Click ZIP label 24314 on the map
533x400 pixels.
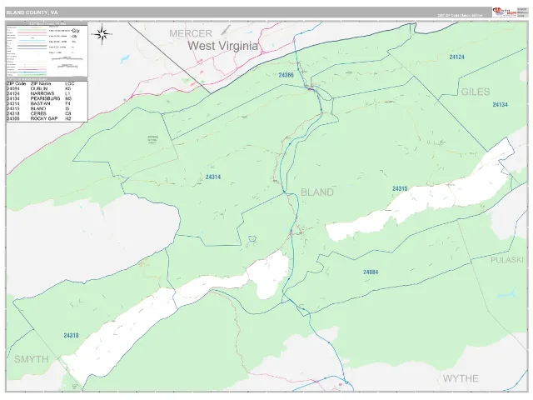213,177
